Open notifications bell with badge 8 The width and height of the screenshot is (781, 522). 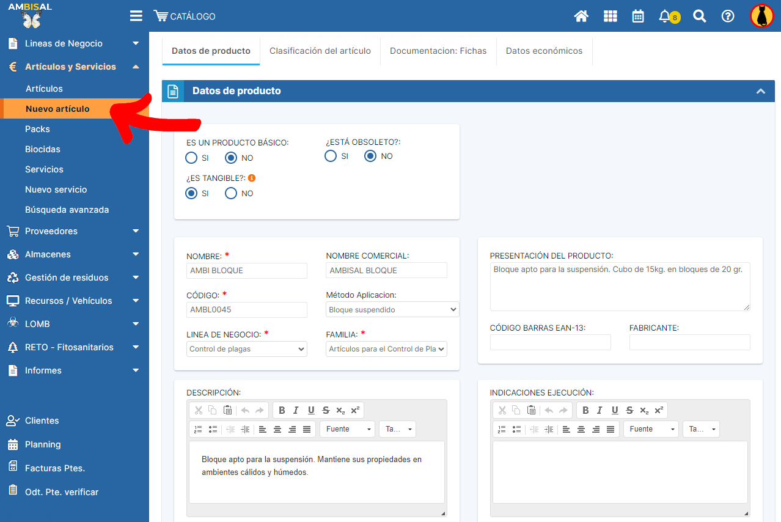665,17
